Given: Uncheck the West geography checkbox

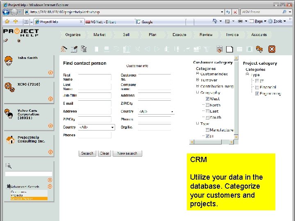Looking at the screenshot, I should pos(207,99).
